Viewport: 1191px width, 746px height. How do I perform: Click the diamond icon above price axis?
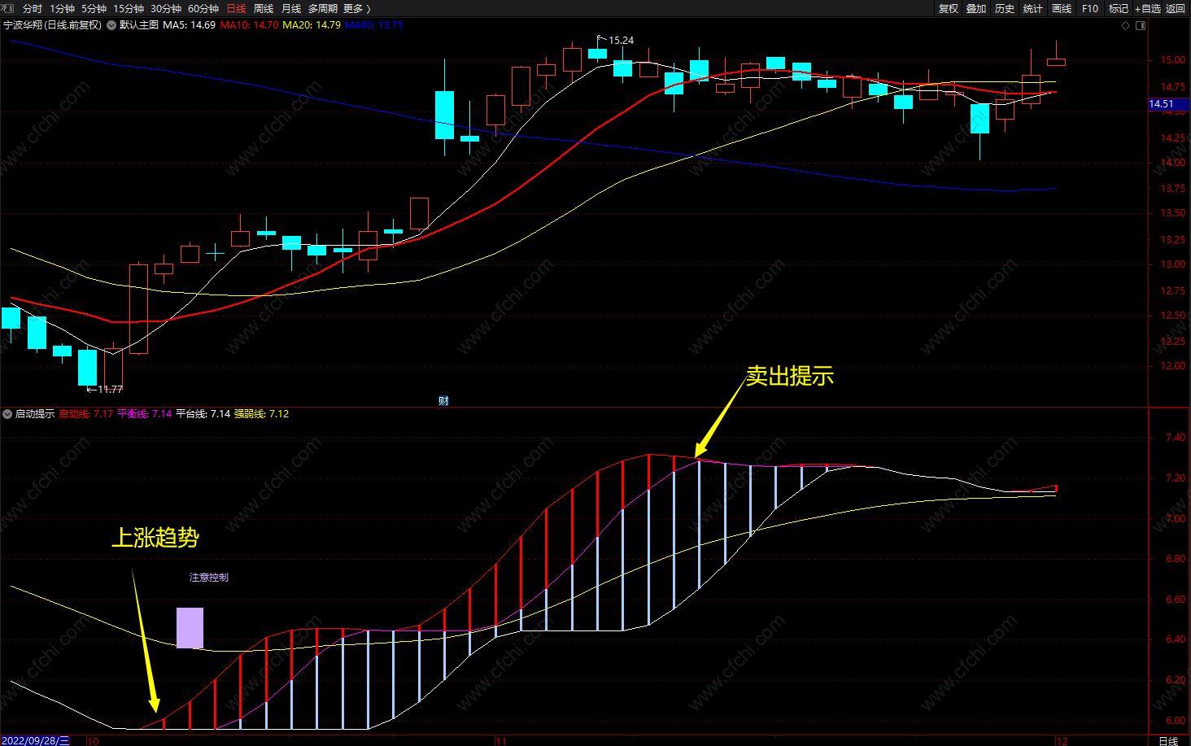(1126, 25)
